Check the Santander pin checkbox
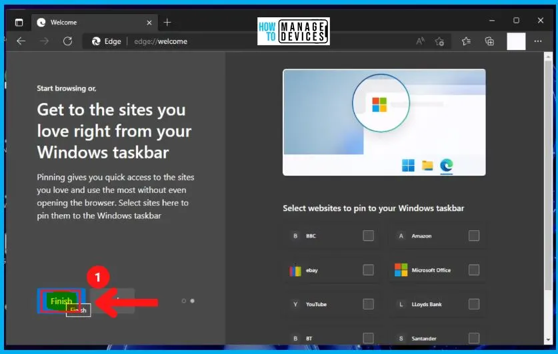Viewport: 558px width, 354px height. (474, 338)
